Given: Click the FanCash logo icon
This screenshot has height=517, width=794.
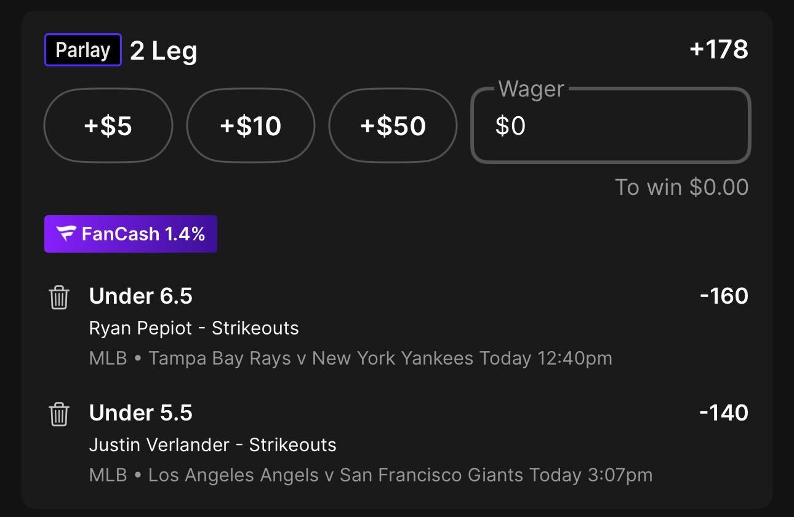Looking at the screenshot, I should click(x=66, y=234).
